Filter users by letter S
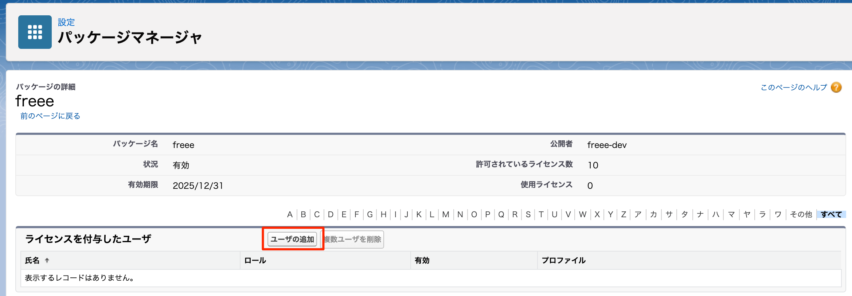The image size is (852, 296). (x=528, y=214)
